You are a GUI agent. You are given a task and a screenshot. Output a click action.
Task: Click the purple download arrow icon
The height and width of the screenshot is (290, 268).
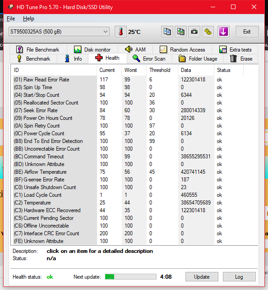point(223,32)
